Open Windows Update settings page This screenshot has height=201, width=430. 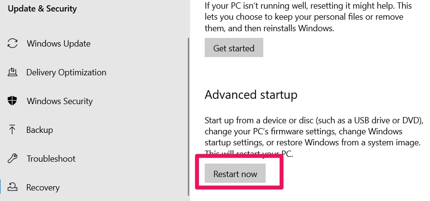[x=59, y=44]
